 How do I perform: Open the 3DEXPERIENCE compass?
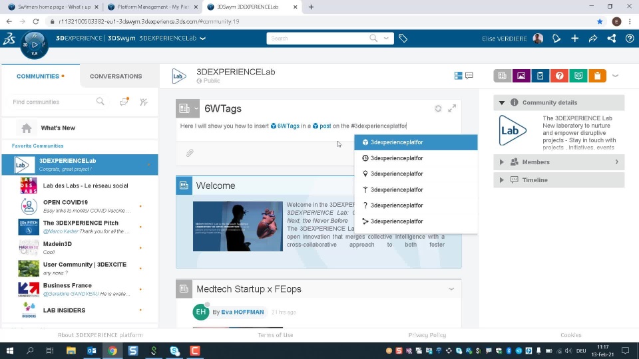coord(34,45)
